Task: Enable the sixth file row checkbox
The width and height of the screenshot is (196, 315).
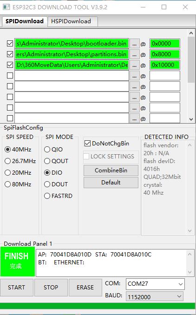Action: pos(10,97)
